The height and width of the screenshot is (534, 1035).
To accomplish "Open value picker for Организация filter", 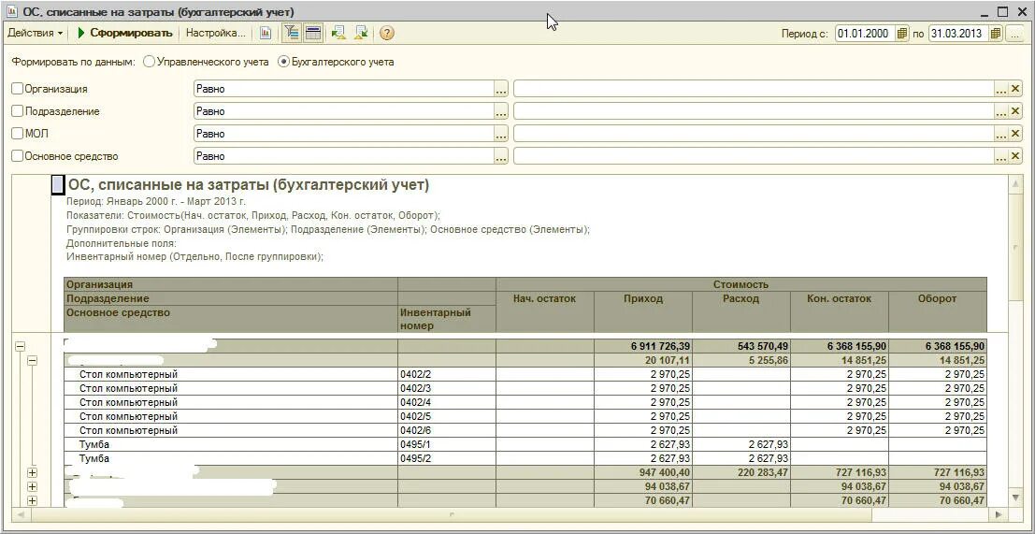I will click(1002, 89).
